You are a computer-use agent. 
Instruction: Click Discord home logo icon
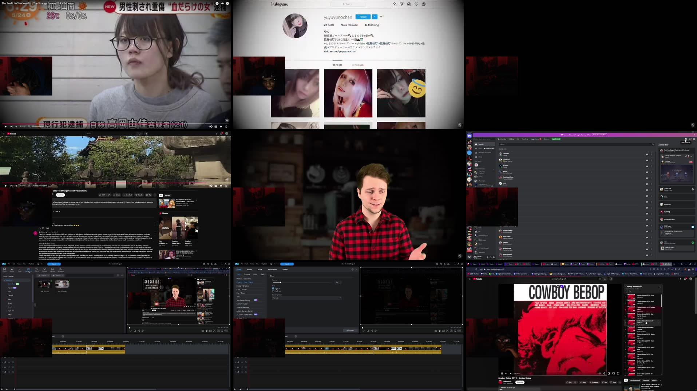470,136
